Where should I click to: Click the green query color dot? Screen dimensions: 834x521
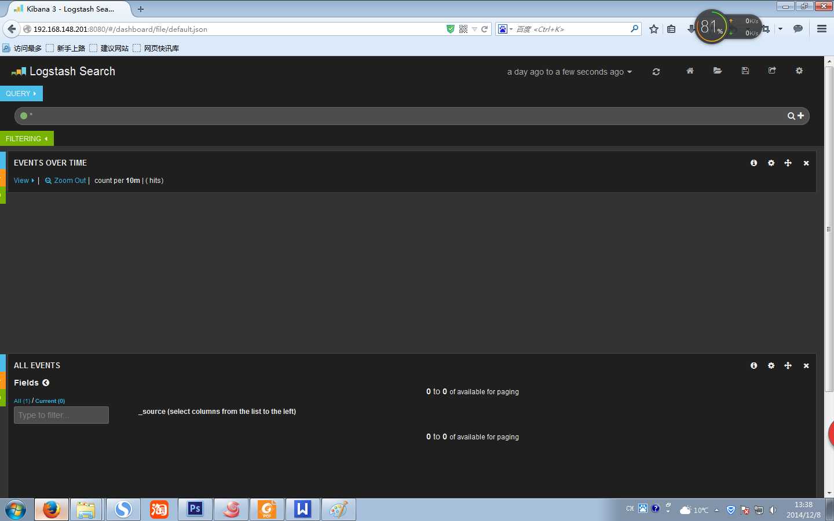[24, 116]
